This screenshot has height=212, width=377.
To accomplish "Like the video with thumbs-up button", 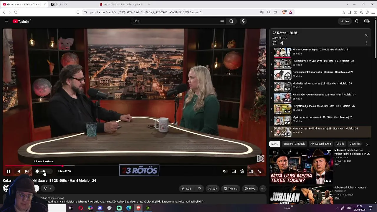I will [x=187, y=189].
